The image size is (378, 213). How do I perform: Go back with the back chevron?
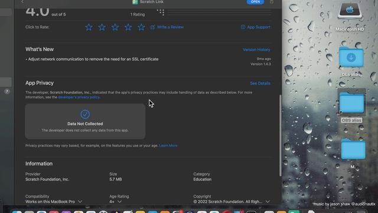pos(22,2)
